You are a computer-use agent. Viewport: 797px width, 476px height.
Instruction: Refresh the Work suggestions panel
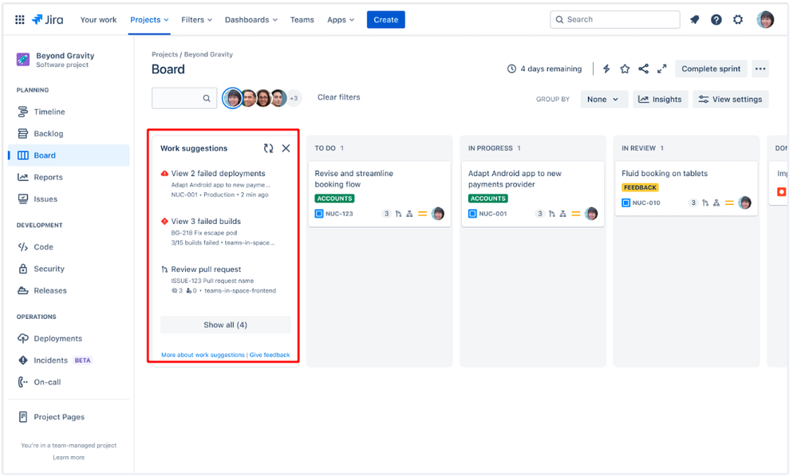(x=268, y=148)
